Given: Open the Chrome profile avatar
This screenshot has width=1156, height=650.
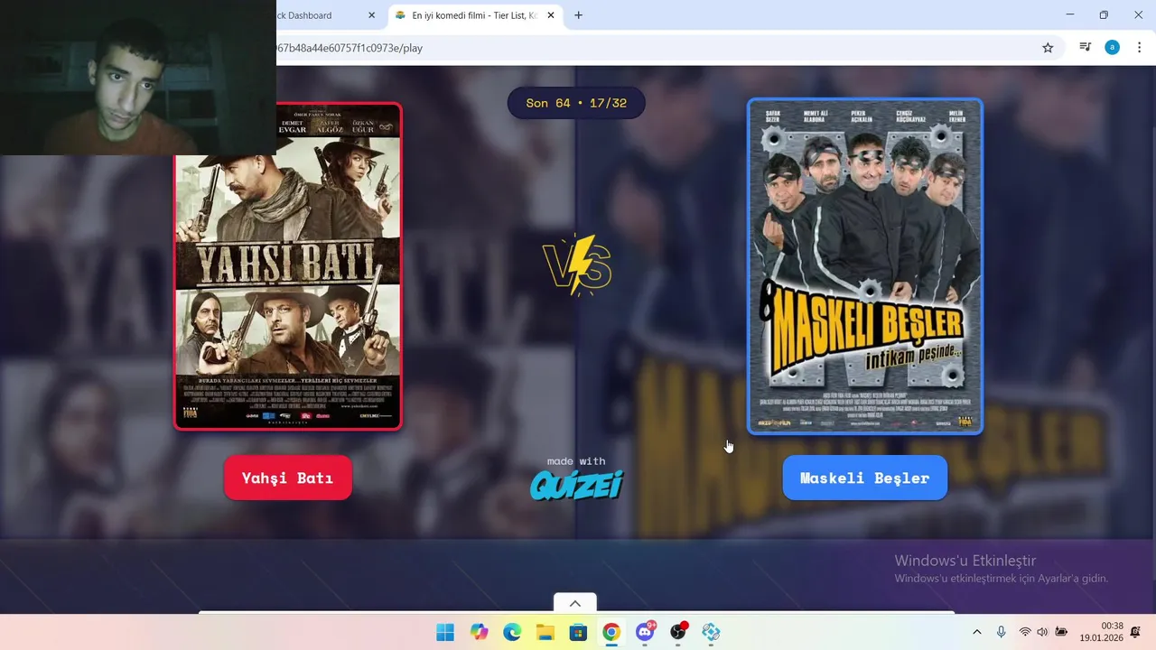Looking at the screenshot, I should point(1112,48).
